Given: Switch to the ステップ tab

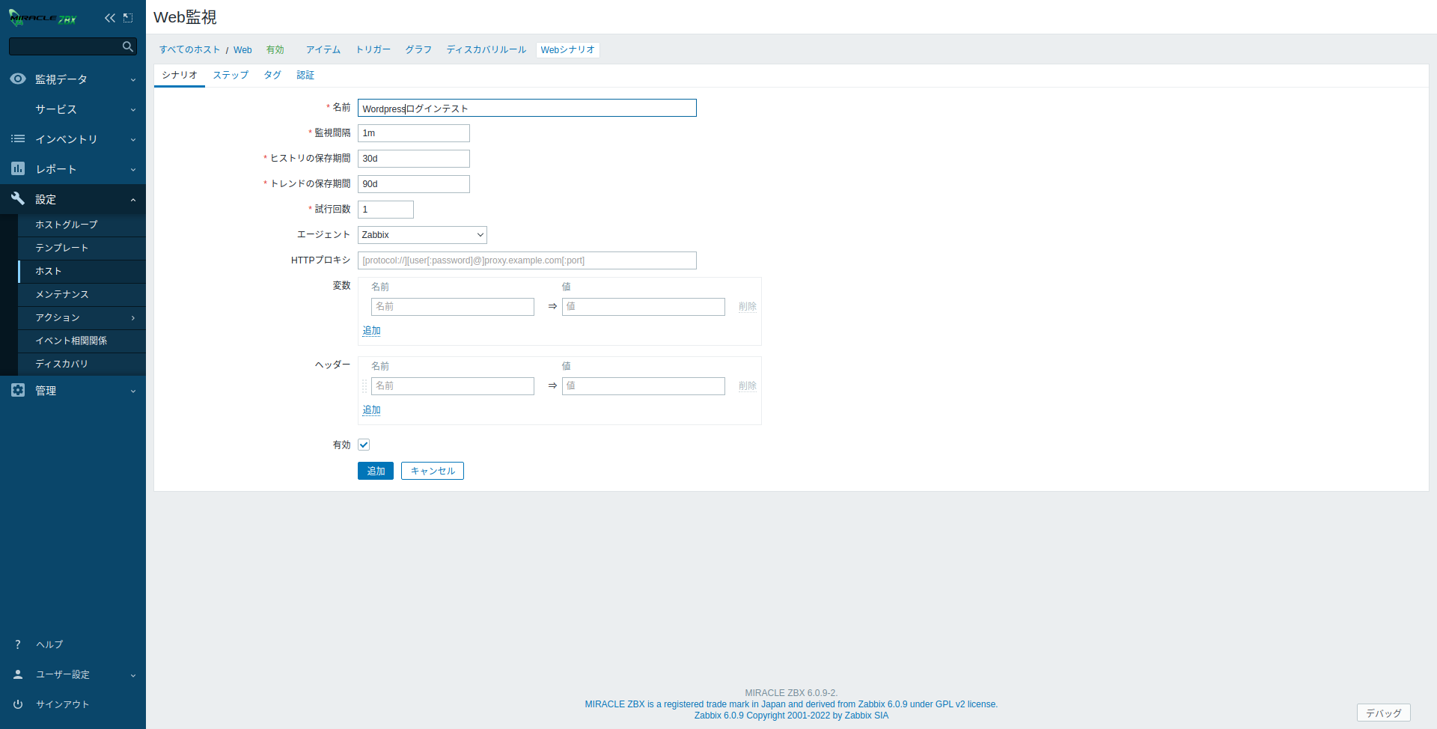Looking at the screenshot, I should click(x=231, y=75).
